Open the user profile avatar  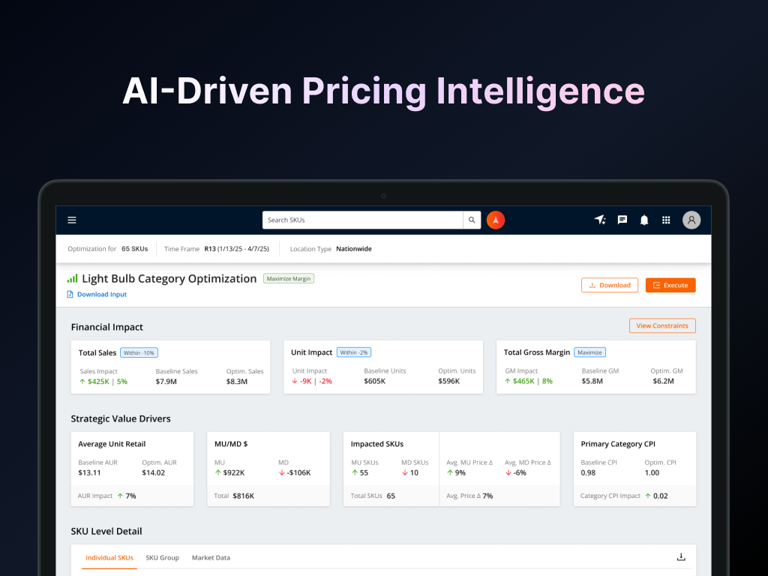click(691, 220)
